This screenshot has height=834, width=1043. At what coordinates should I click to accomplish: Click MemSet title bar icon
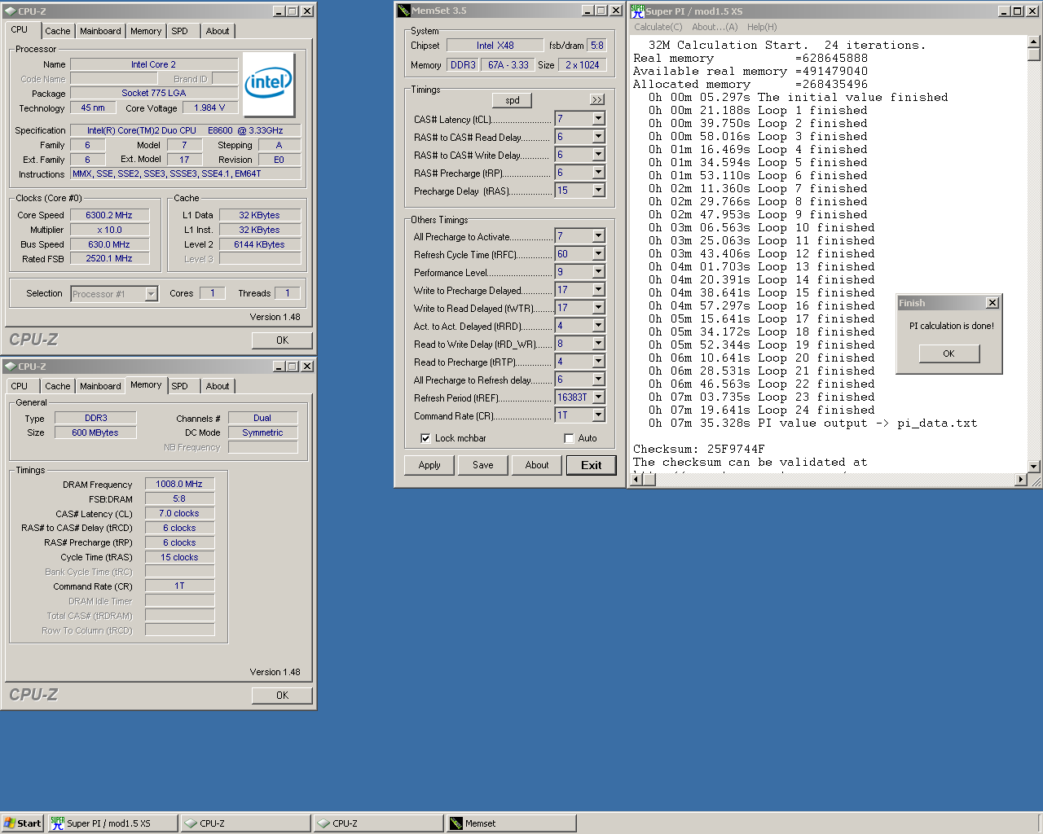pyautogui.click(x=403, y=11)
